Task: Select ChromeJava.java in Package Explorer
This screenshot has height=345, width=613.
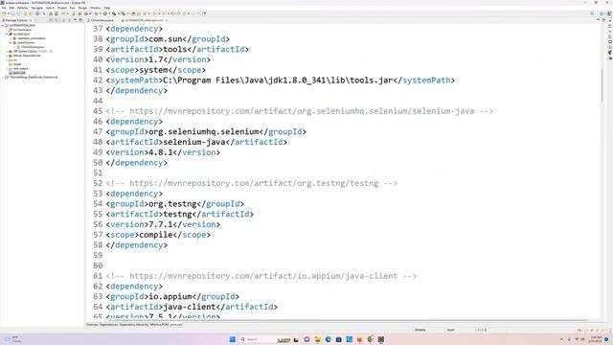Action: point(32,47)
